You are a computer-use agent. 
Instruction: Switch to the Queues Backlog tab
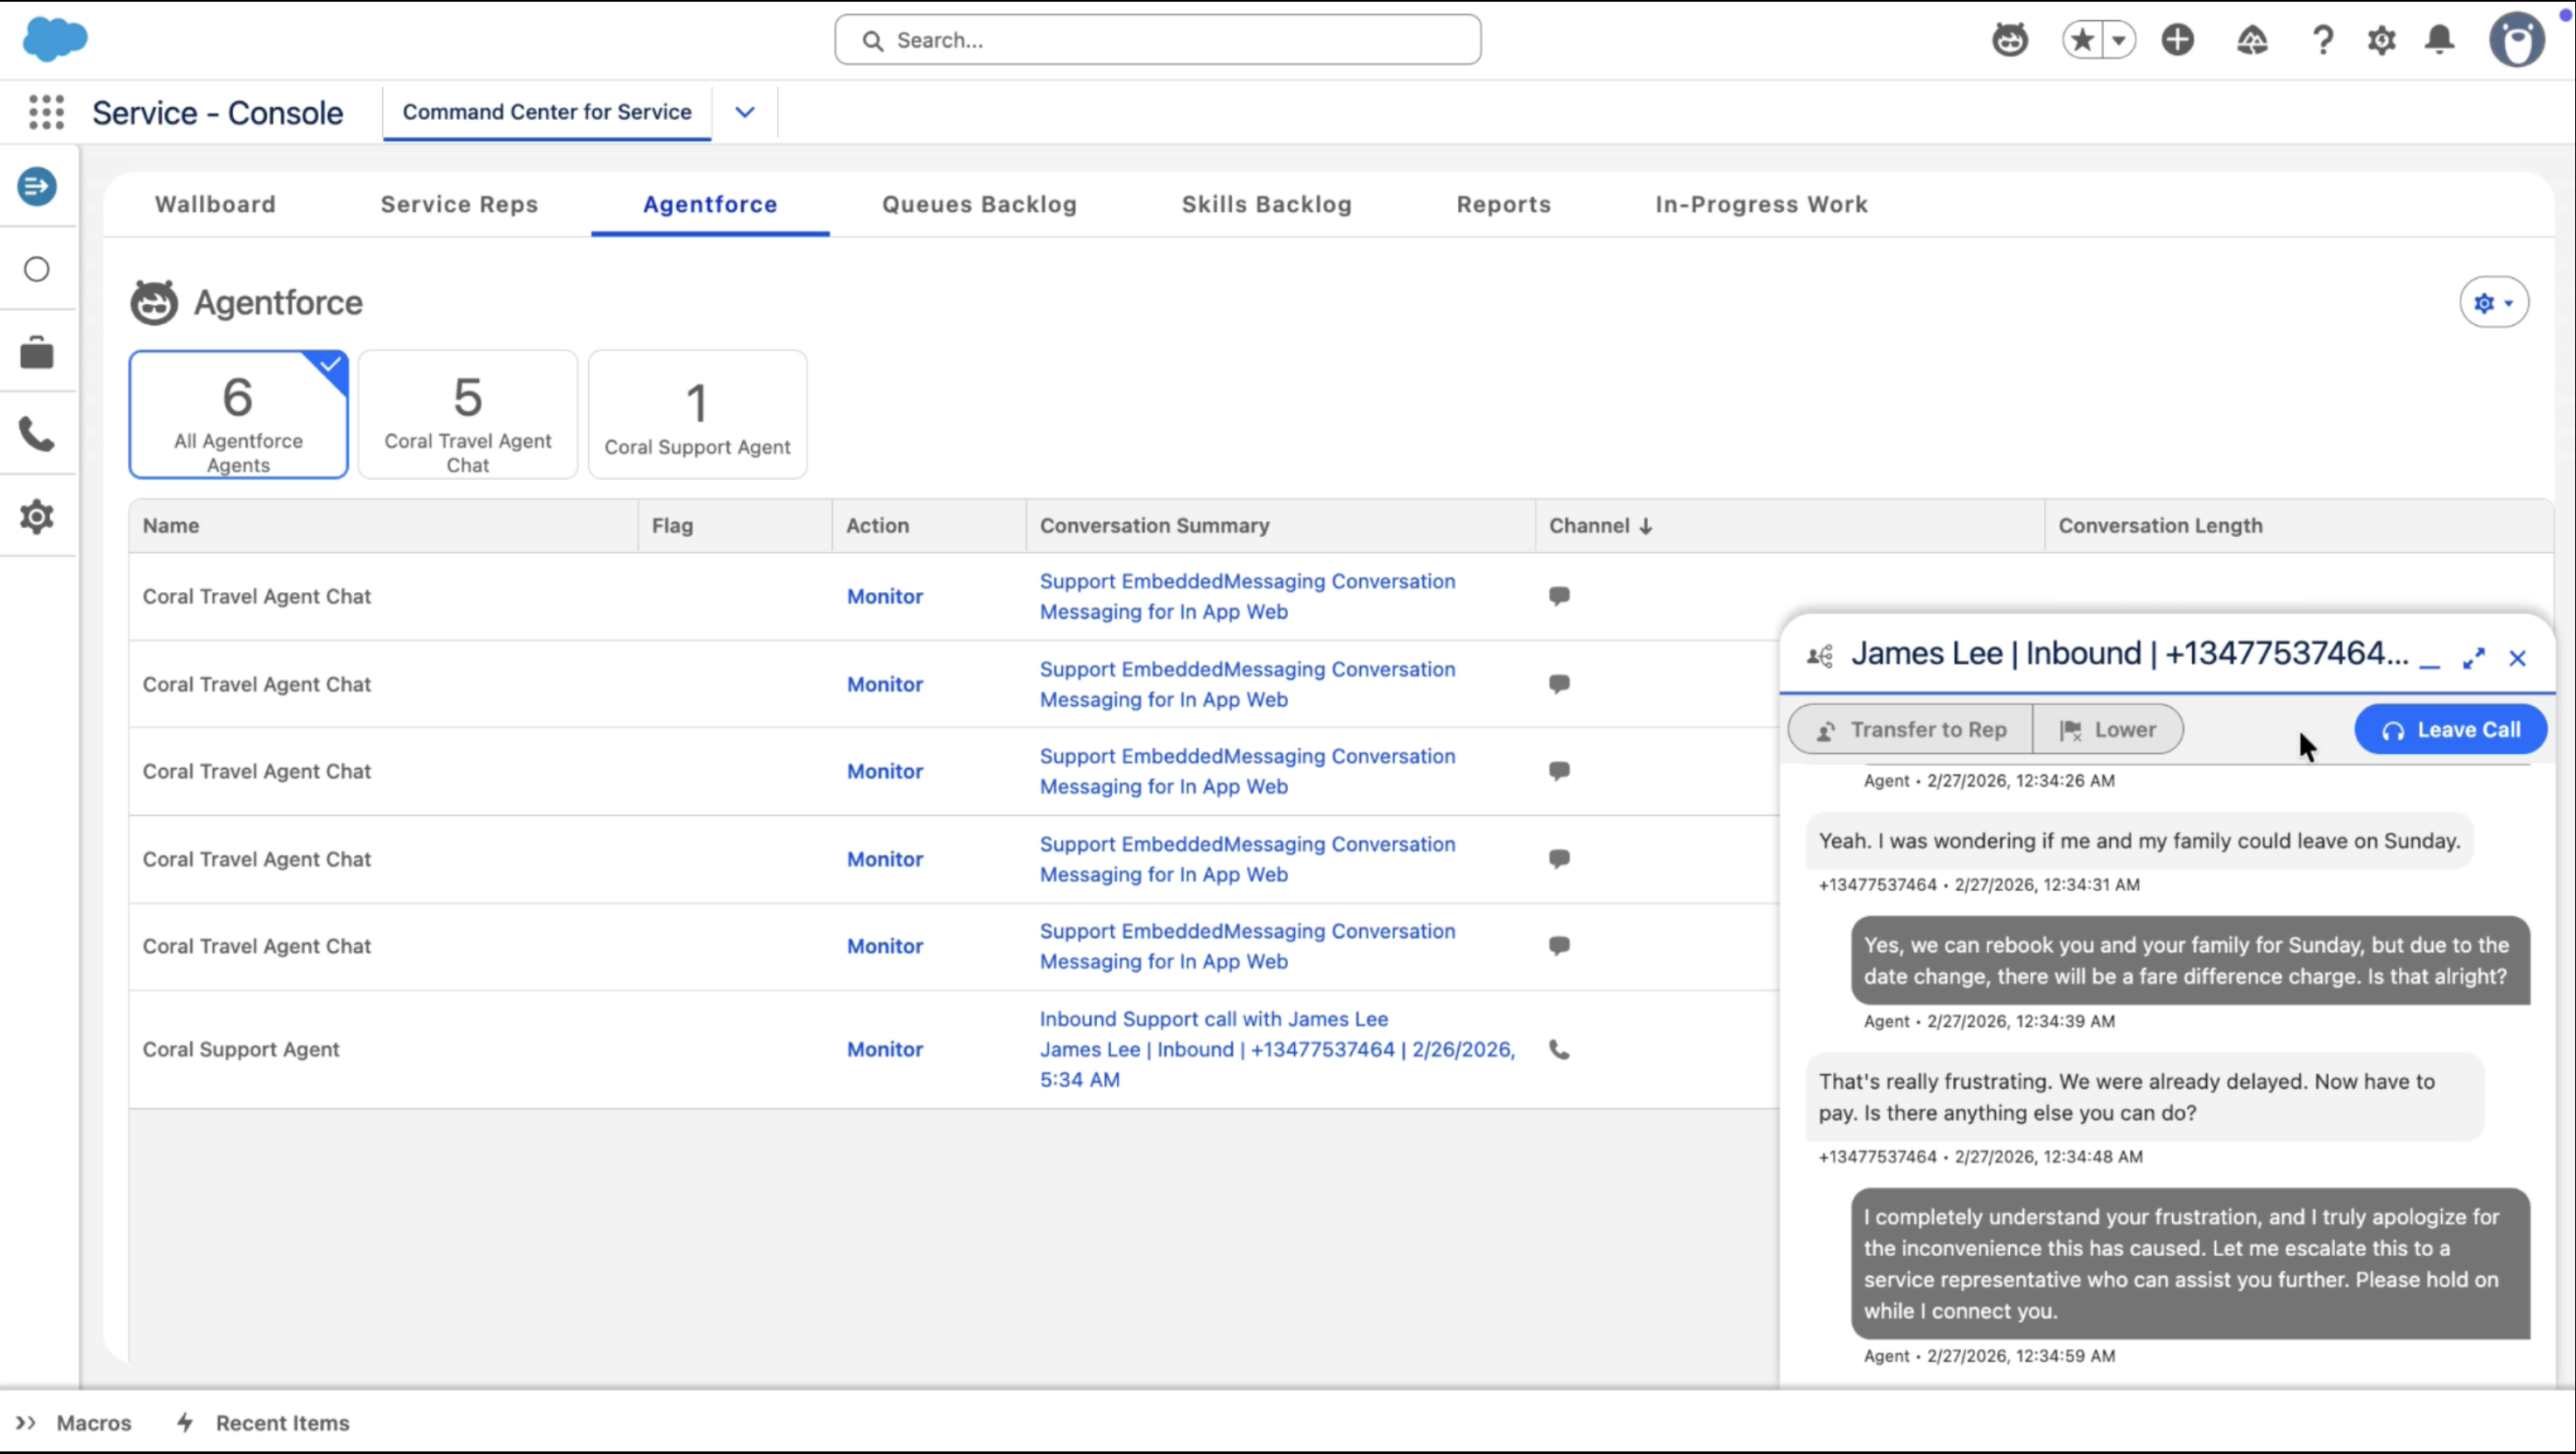[979, 204]
